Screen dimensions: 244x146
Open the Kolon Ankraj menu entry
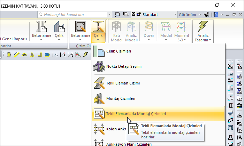coord(109,129)
